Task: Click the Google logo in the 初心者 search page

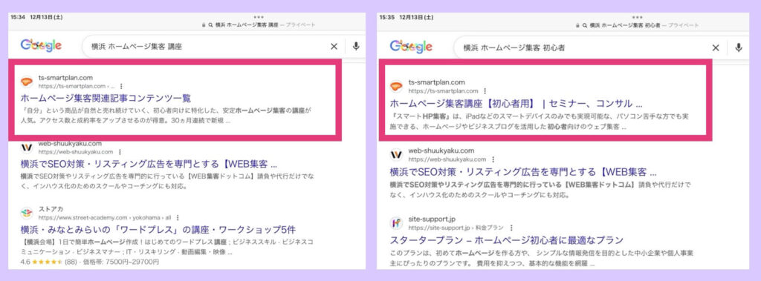Action: pyautogui.click(x=410, y=47)
